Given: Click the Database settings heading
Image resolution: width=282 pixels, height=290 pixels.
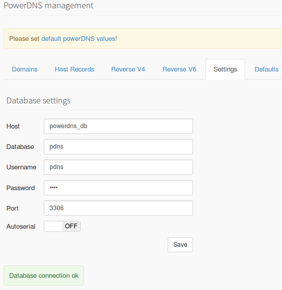Looking at the screenshot, I should point(39,101).
